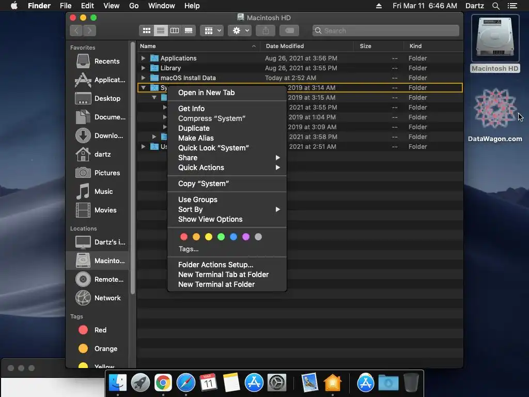The width and height of the screenshot is (529, 397).
Task: Open Desktop in the sidebar
Action: [x=98, y=98]
